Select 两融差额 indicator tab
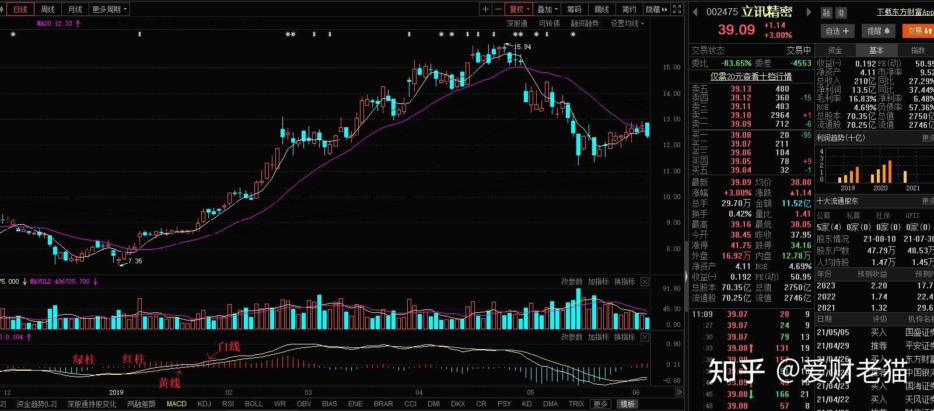Image resolution: width=934 pixels, height=411 pixels. tap(142, 404)
